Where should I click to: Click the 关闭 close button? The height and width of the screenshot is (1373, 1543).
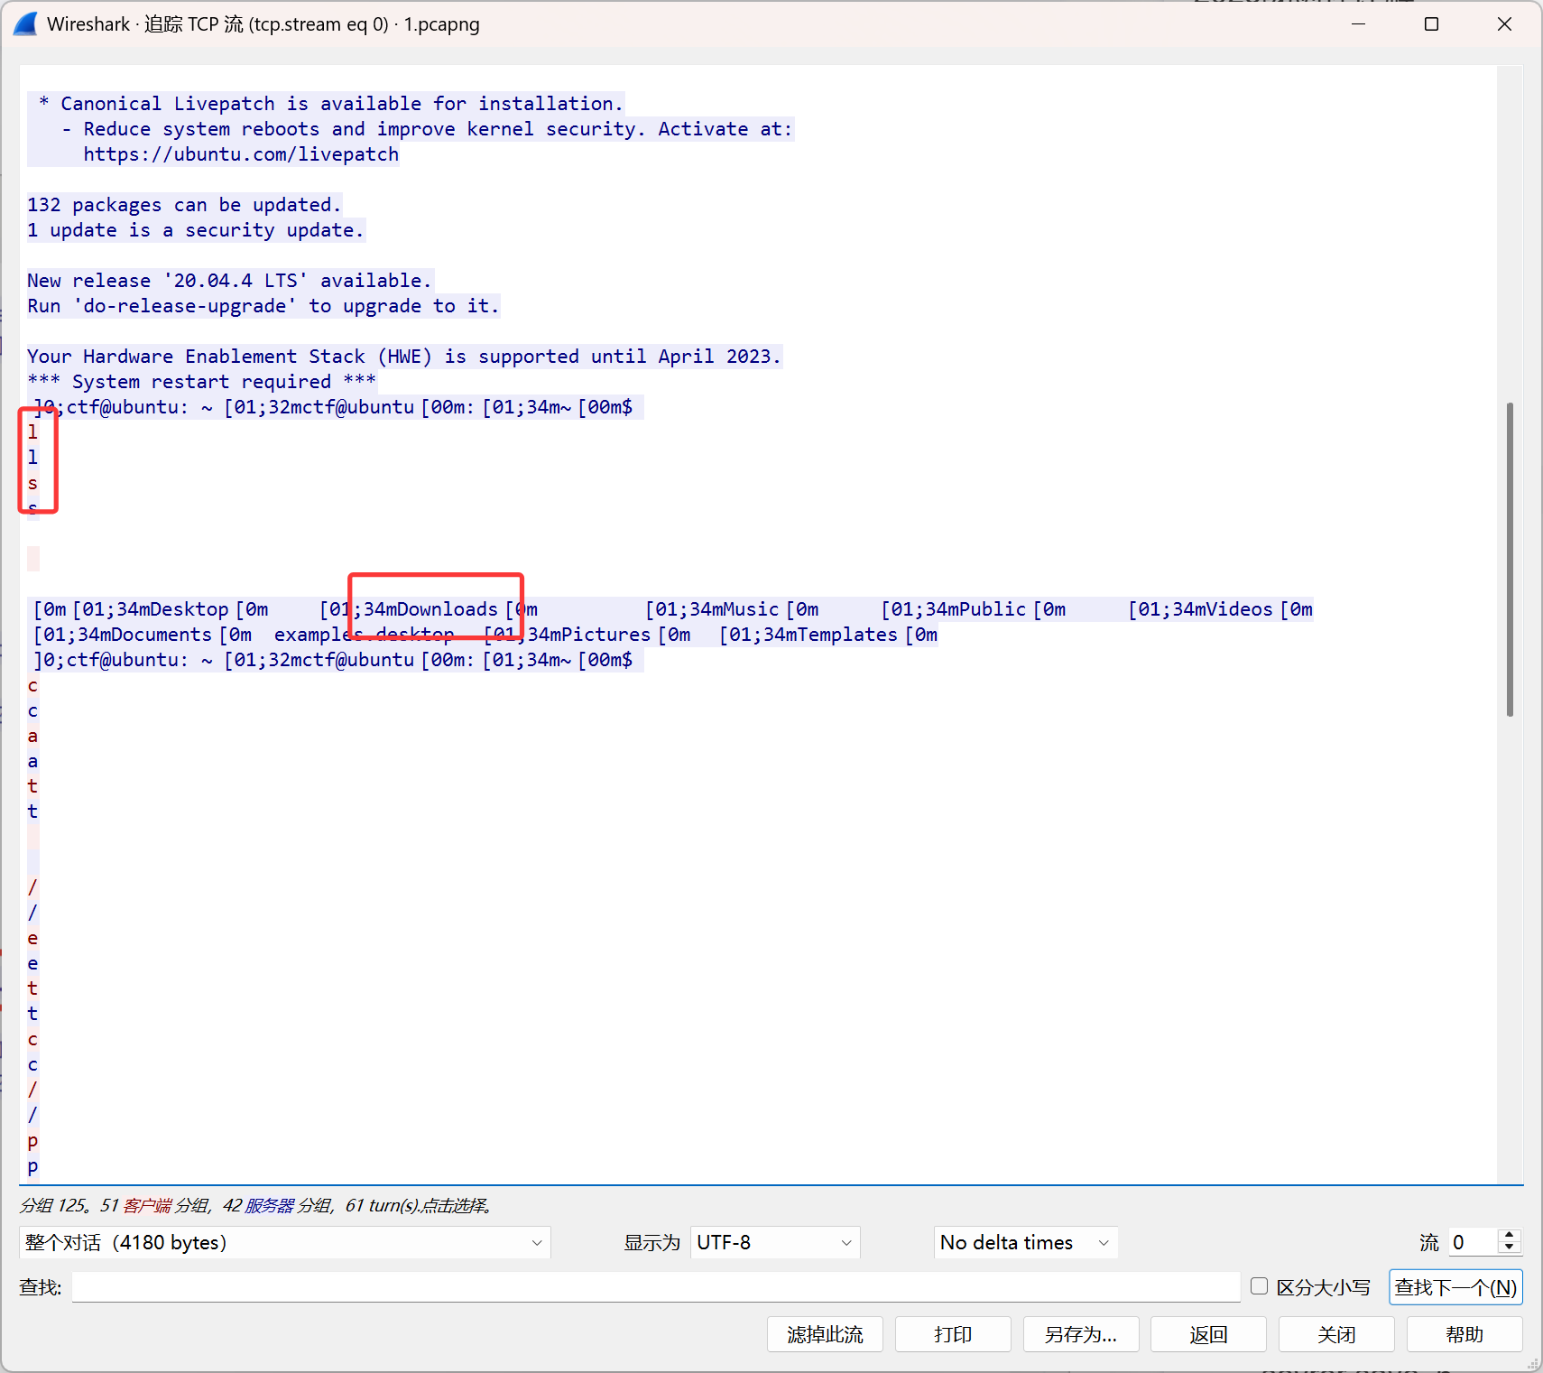point(1336,1334)
